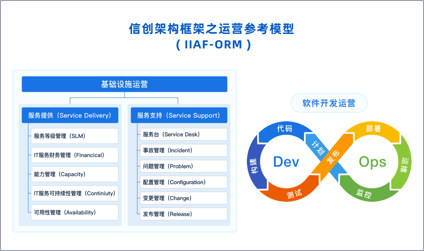
Task: Select IT服务财务管理 (Financical) item
Action: pos(74,155)
